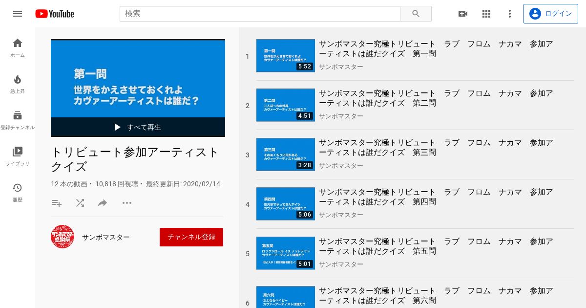Screen dimensions: 586x308
Task: Open video thumbnail with duration 5:52
Action: tap(286, 56)
